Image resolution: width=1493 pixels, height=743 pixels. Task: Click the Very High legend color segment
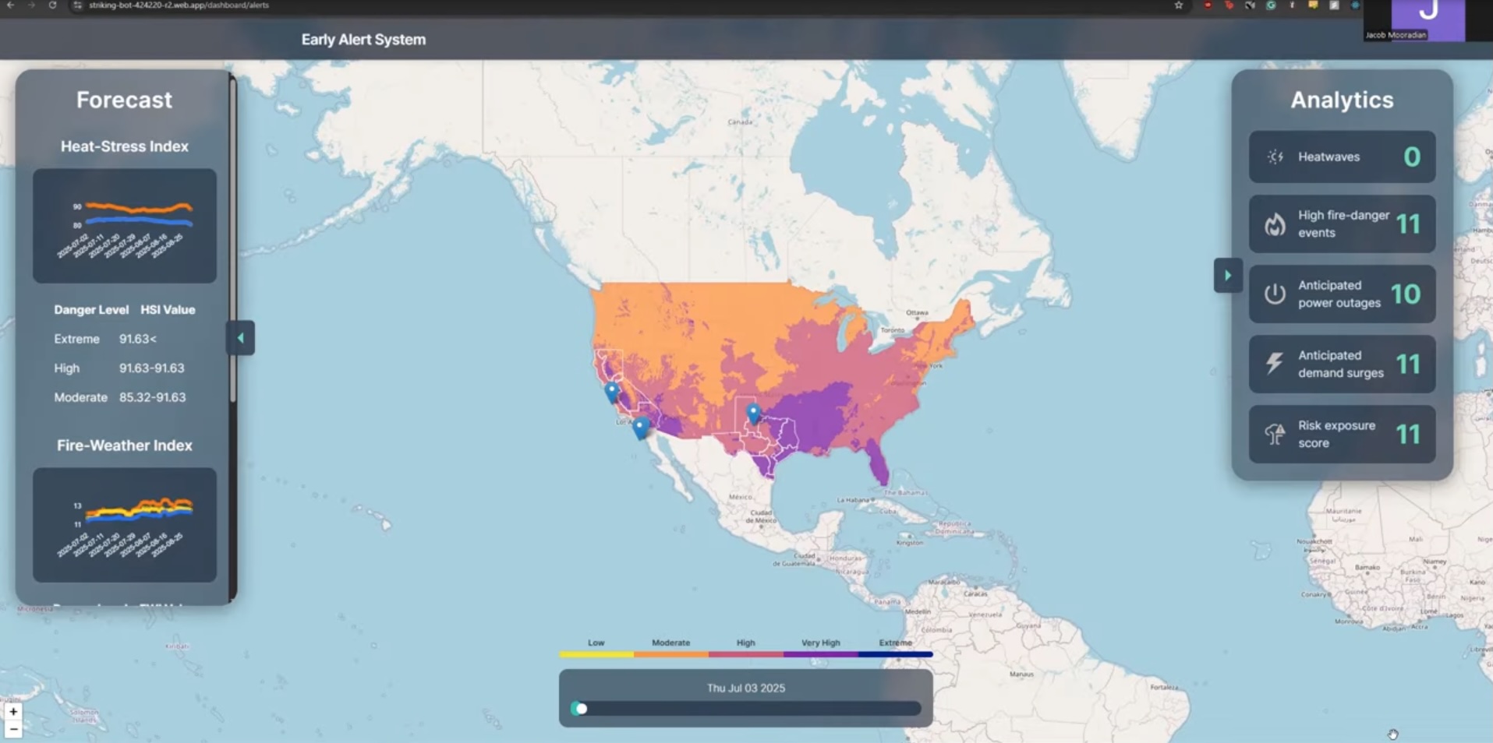821,654
